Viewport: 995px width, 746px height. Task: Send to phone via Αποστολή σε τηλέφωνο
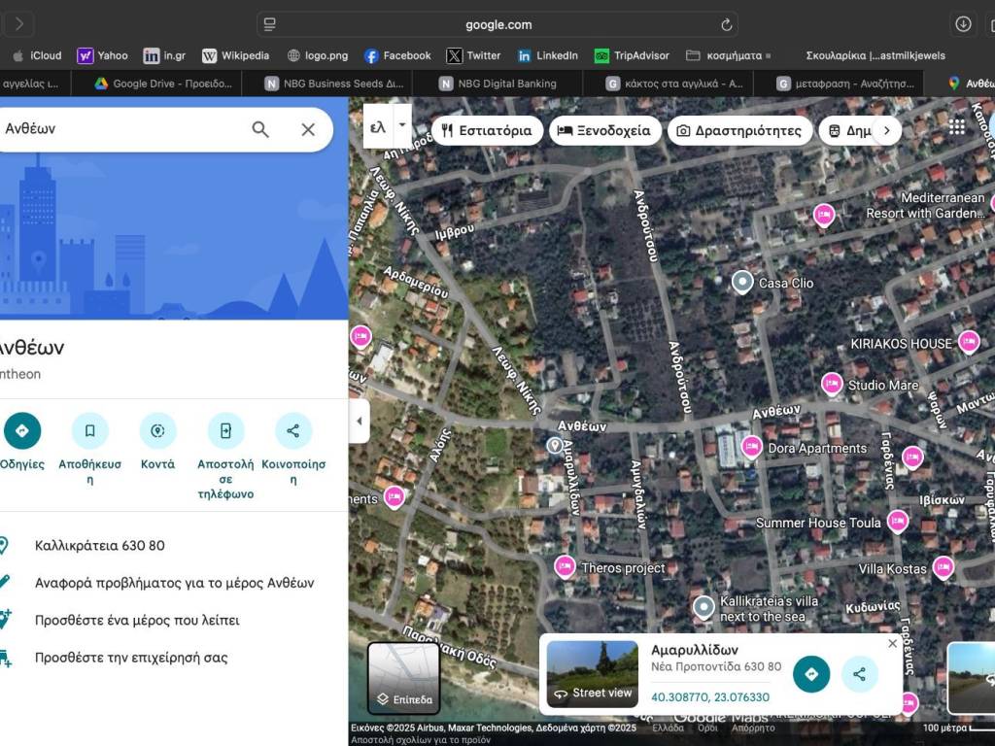coord(225,431)
